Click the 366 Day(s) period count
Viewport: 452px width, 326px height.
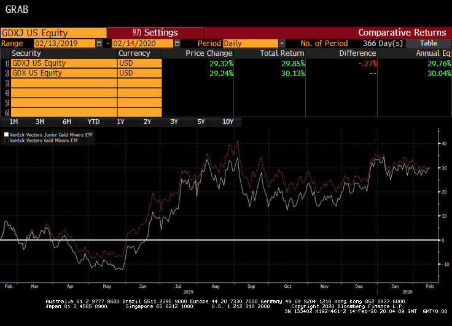(x=383, y=43)
